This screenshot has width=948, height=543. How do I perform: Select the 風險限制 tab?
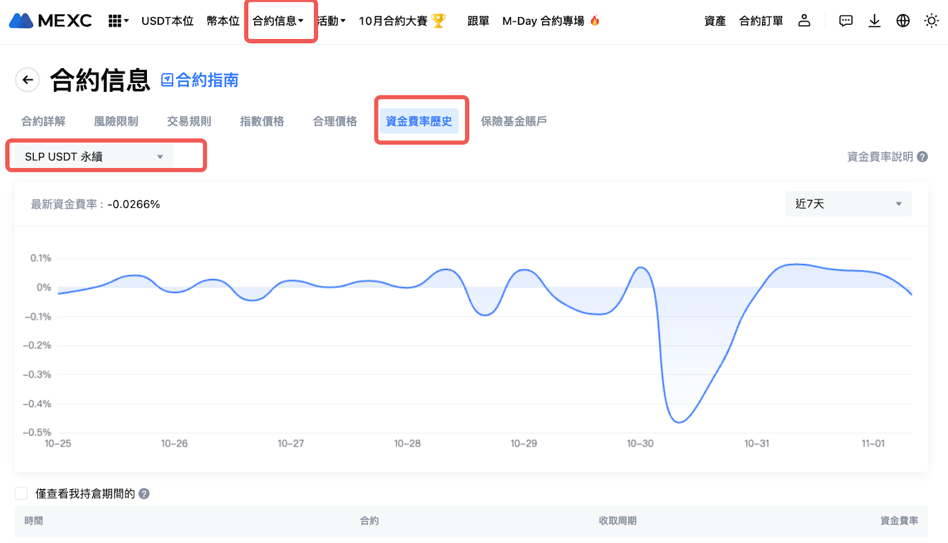116,121
